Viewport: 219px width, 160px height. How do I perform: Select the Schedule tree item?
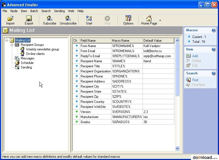(27, 63)
